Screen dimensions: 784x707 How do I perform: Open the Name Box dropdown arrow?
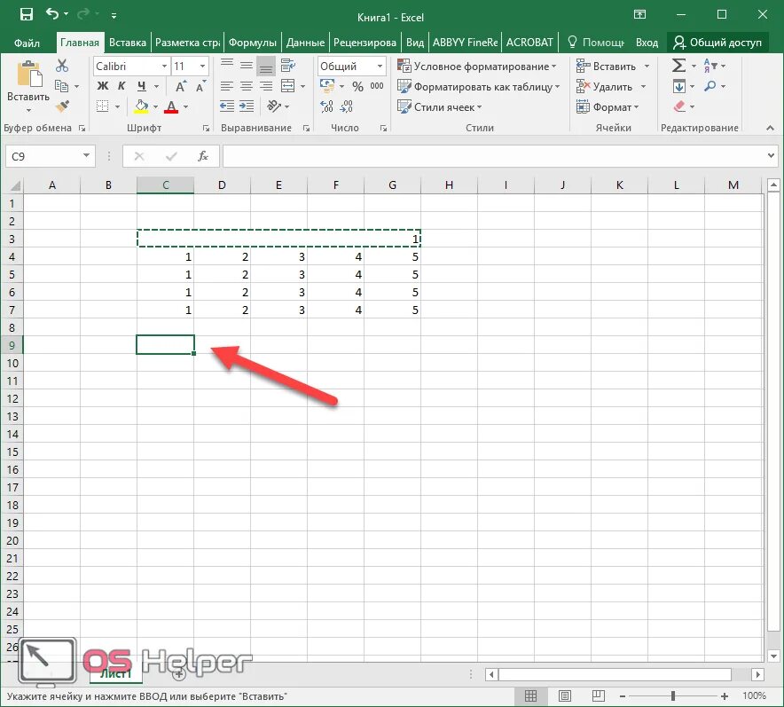(x=86, y=156)
